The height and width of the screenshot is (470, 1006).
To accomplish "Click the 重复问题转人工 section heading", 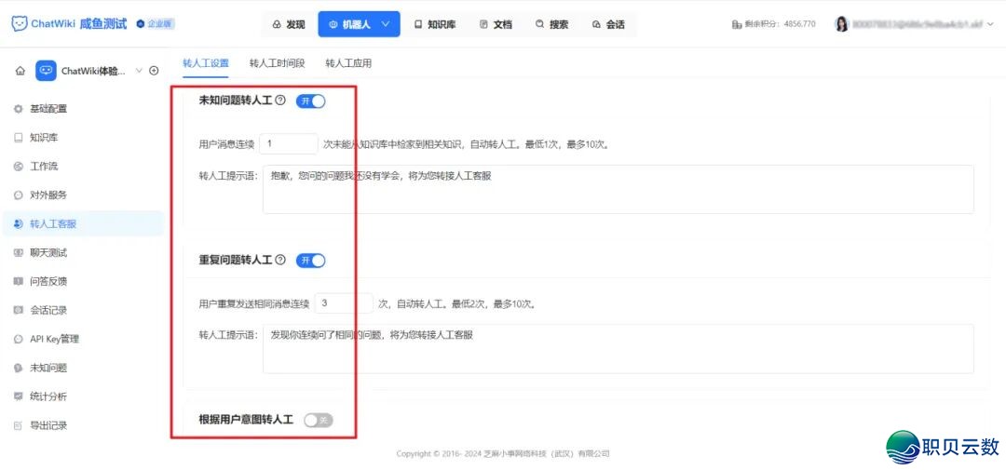I will [236, 261].
